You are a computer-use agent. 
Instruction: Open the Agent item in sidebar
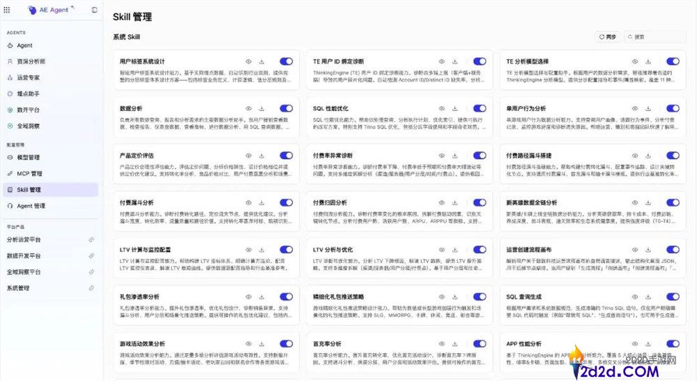click(50, 45)
